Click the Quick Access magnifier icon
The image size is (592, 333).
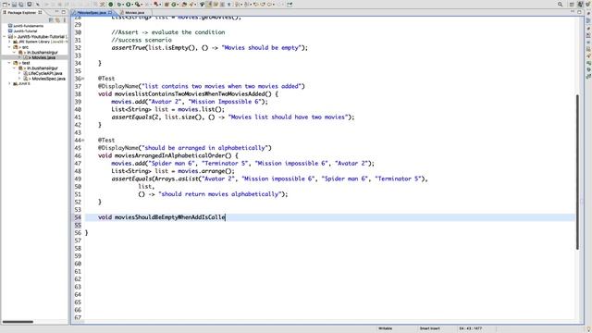tap(560, 5)
